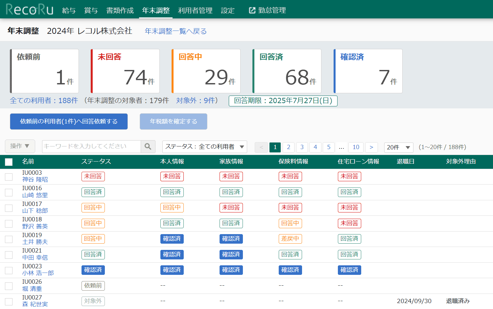Click 退職済み reason cell
Screen dimensions: 493x309
tap(458, 301)
